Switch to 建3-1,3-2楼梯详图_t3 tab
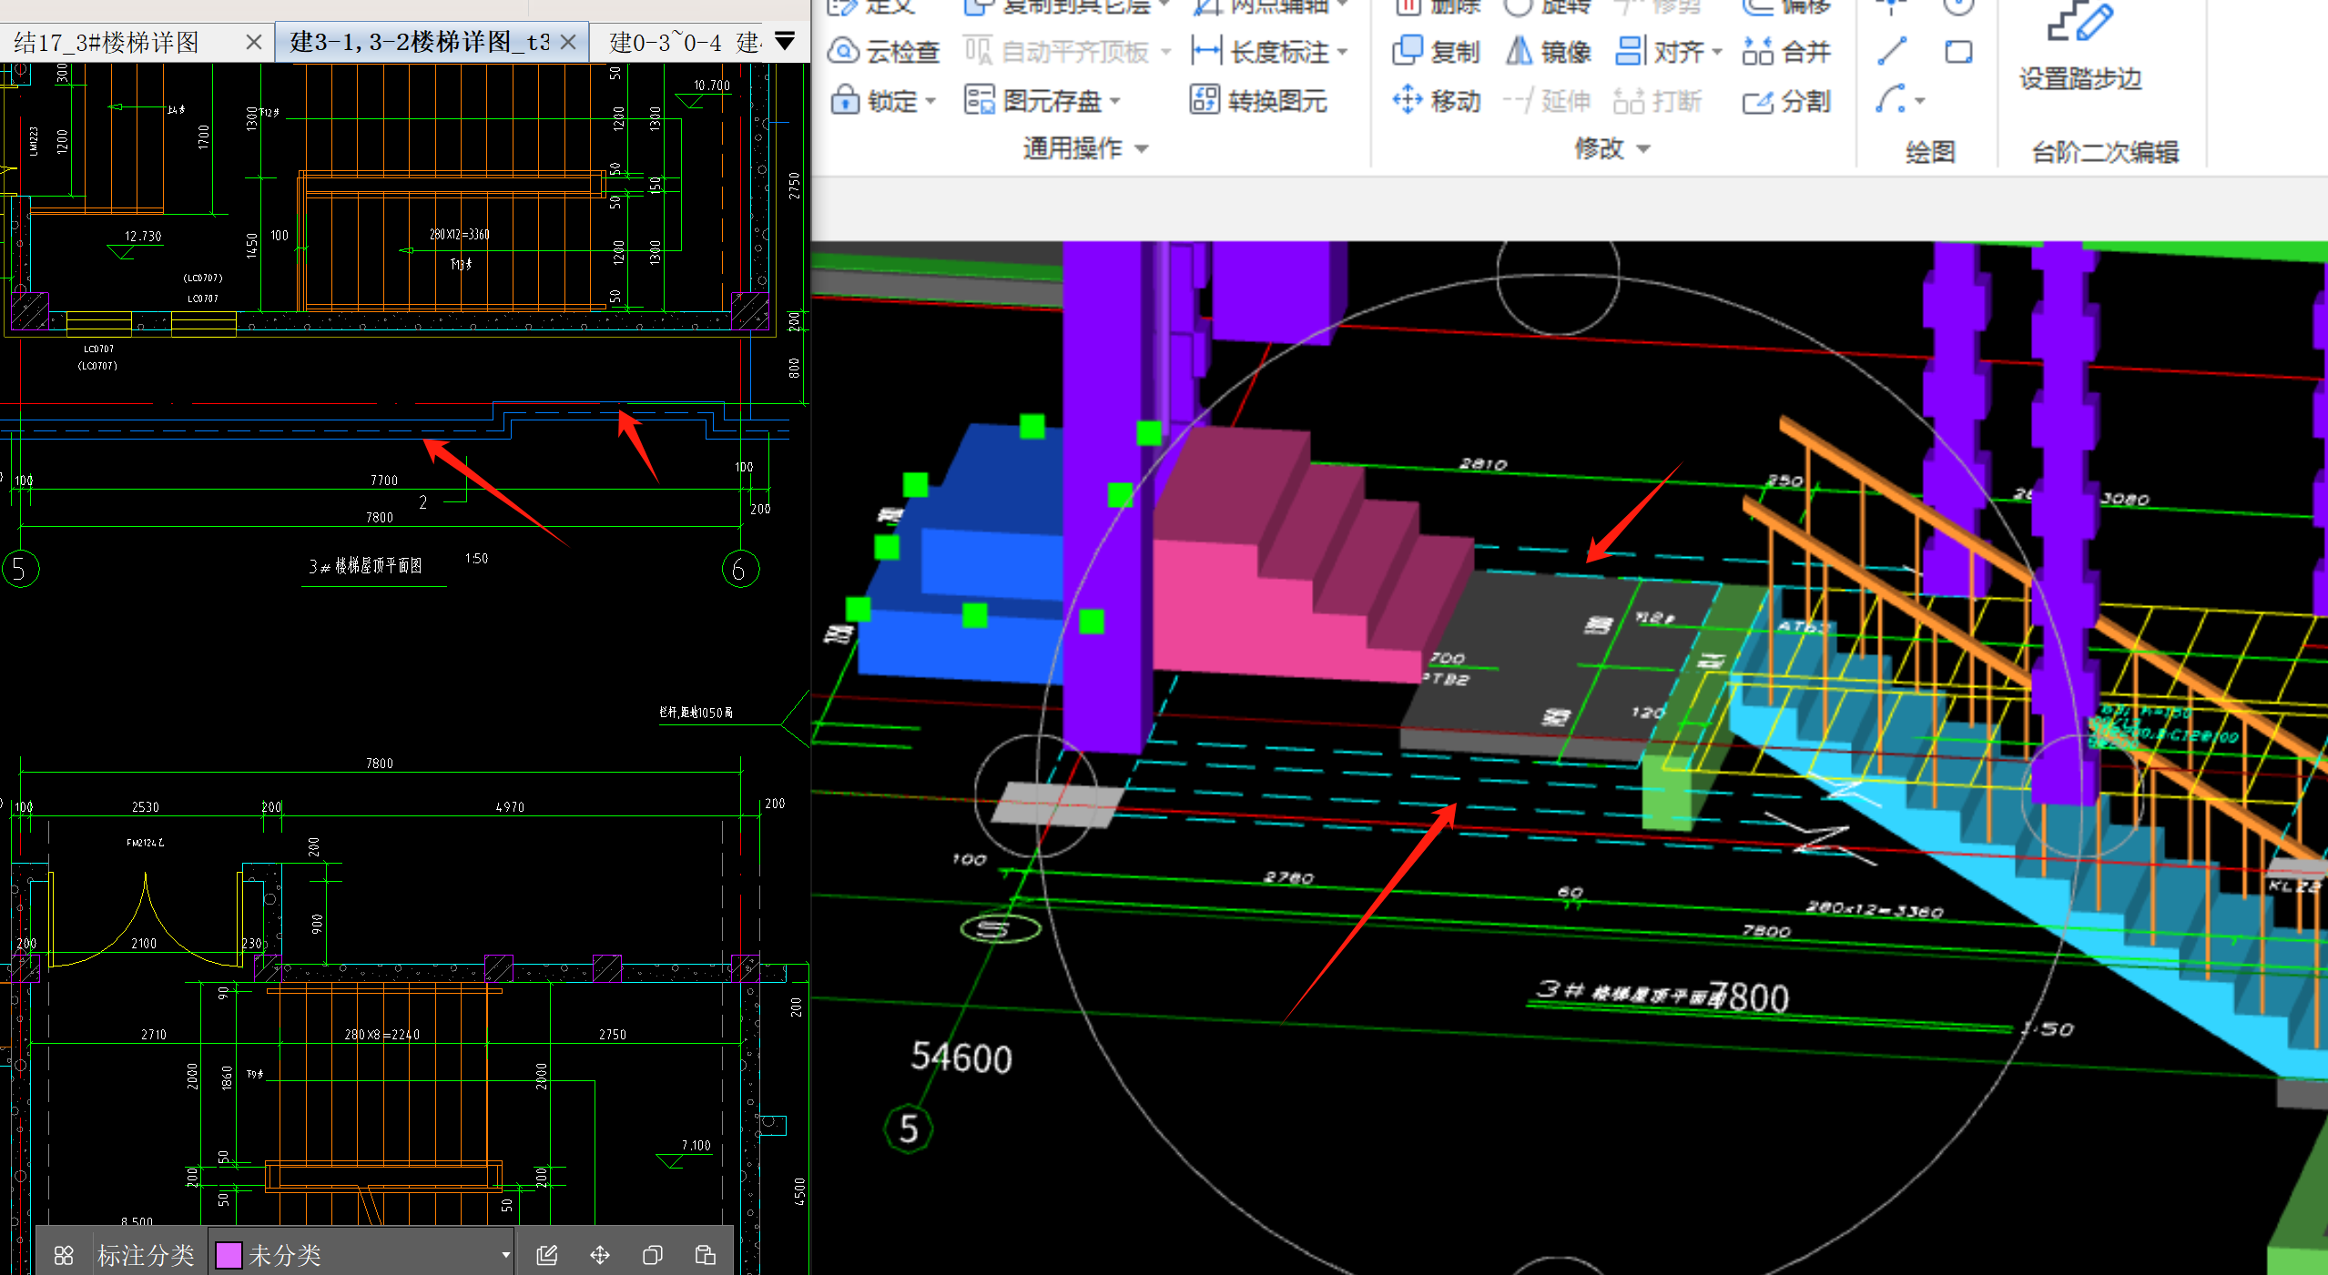Viewport: 2328px width, 1275px height. pos(419,42)
